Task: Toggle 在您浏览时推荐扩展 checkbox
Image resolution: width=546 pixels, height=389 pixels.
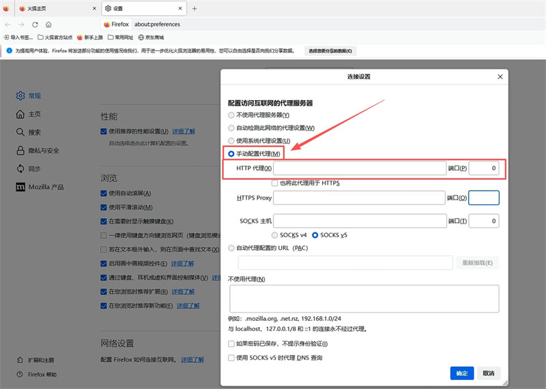Action: pos(104,292)
